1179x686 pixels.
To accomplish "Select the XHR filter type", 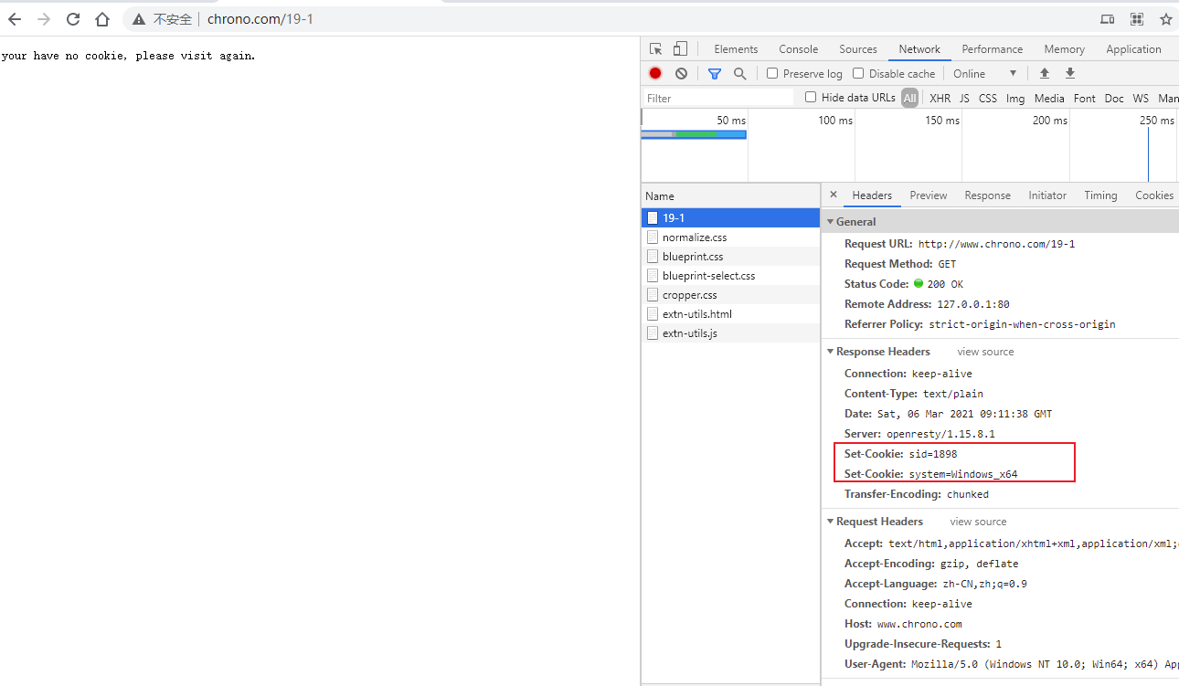I will pyautogui.click(x=940, y=99).
